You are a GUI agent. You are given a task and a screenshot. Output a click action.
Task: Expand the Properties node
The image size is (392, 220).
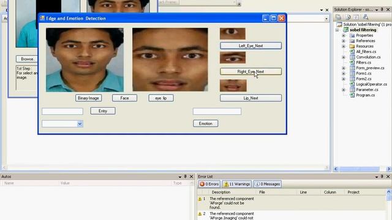[x=344, y=35]
